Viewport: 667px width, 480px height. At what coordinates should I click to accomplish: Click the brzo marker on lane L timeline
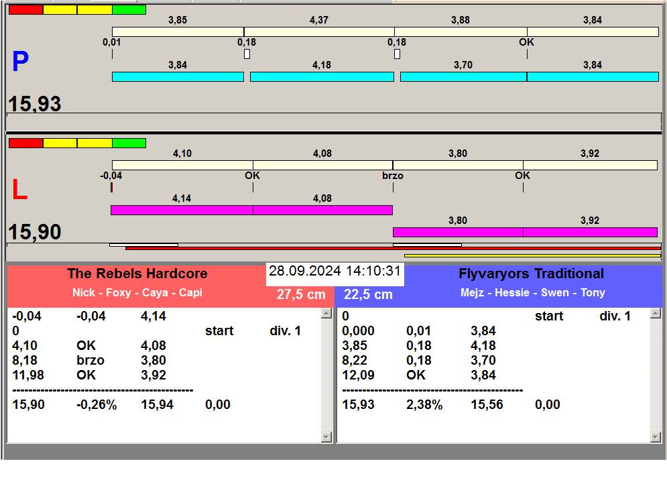click(392, 176)
